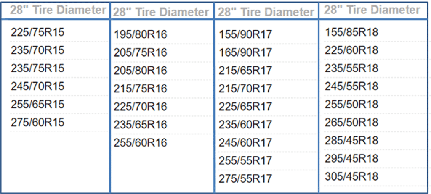The height and width of the screenshot is (194, 431).
Task: Click the 225/75R15 tire size entry
Action: coord(37,32)
